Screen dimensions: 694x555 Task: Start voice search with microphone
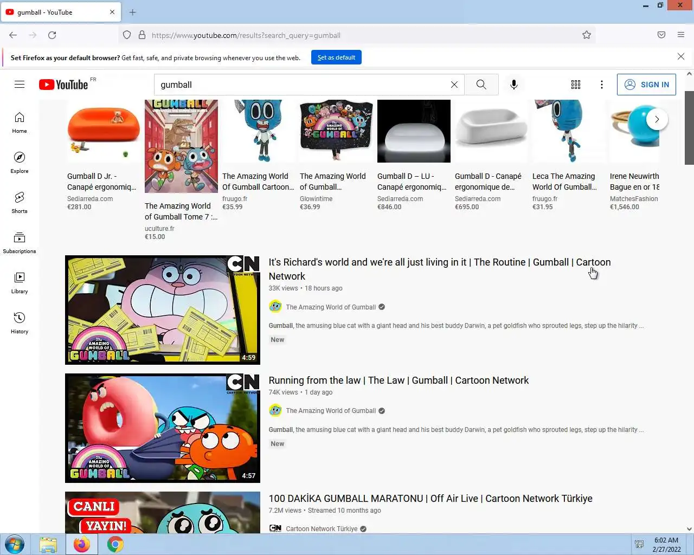pos(514,85)
